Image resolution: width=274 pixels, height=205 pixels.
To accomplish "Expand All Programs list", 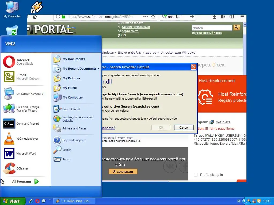I will [25, 182].
